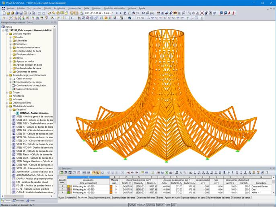The image size is (276, 207).
Task: Click the redo arrow icon
Action: coord(43,13)
